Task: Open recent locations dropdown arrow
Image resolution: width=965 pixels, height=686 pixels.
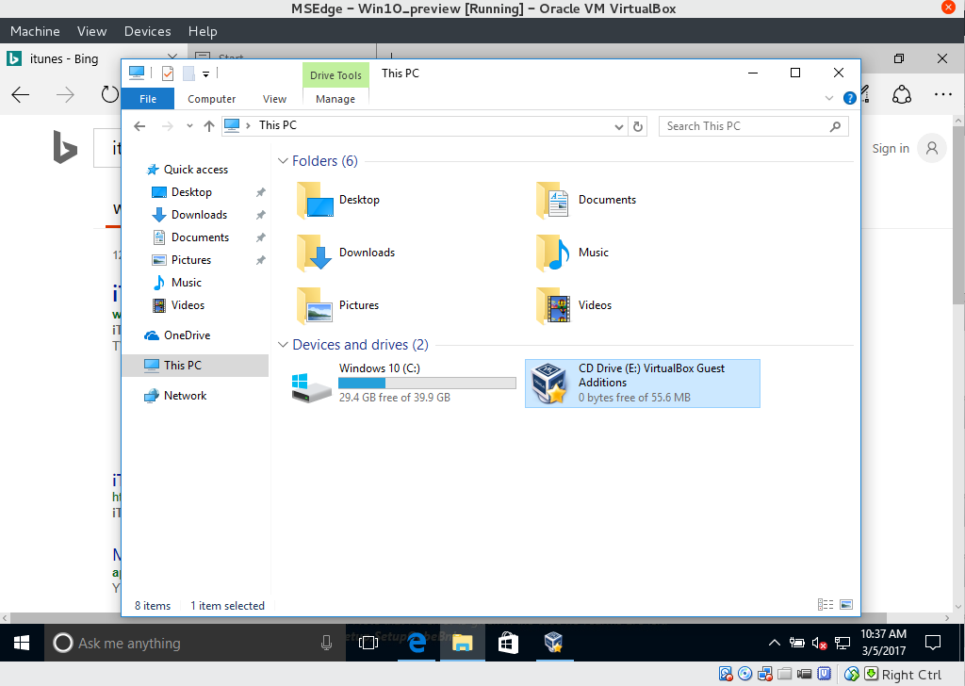Action: tap(189, 126)
